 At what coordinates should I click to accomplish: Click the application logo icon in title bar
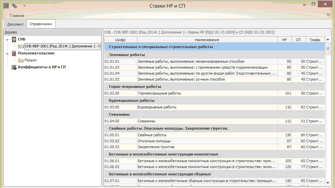click(6, 5)
